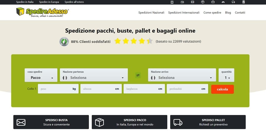This screenshot has width=266, height=131.
Task: Click the half-filled fifth rating star
Action: coord(150,41)
